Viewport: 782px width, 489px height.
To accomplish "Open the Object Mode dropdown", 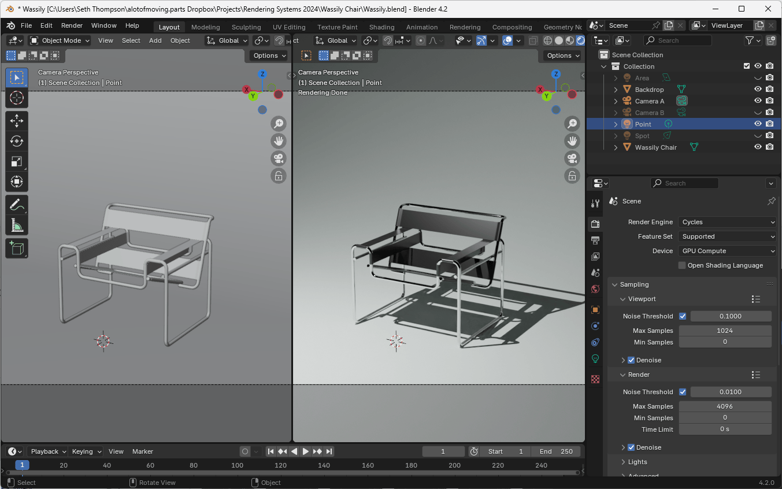I will [x=60, y=40].
